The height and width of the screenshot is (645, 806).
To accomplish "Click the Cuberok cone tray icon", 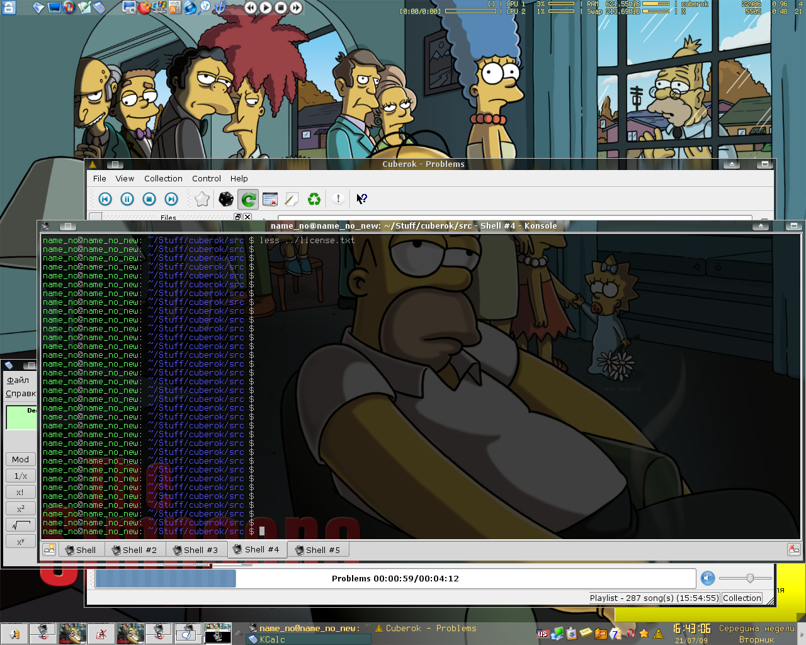I will point(659,634).
